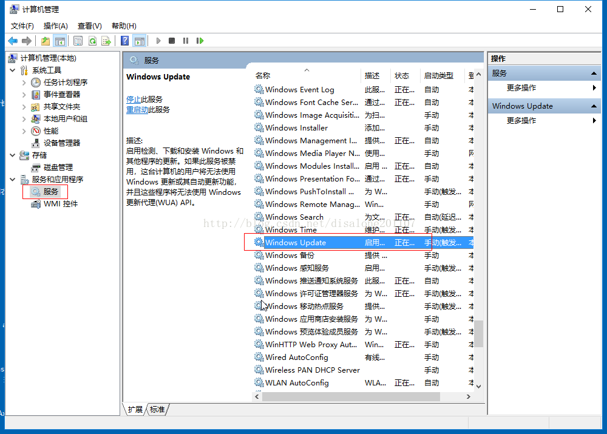
Task: Select WMI 控件 in tree
Action: pyautogui.click(x=60, y=203)
